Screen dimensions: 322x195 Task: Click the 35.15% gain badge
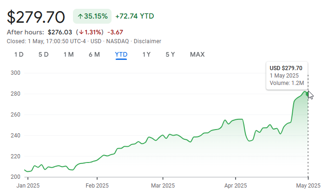[92, 16]
